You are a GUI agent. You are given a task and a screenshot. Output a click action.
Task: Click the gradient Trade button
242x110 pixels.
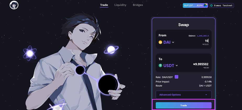click(x=184, y=105)
